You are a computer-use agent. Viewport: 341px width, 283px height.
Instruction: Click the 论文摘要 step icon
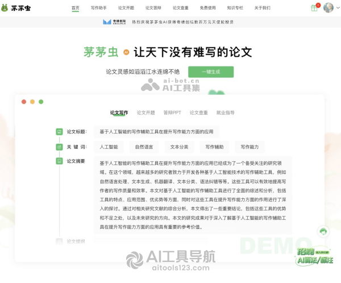[59, 161]
